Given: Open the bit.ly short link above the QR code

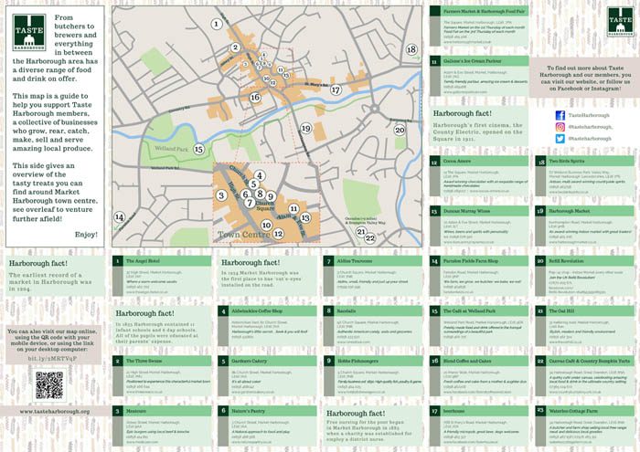Looking at the screenshot, I should 52,359.
